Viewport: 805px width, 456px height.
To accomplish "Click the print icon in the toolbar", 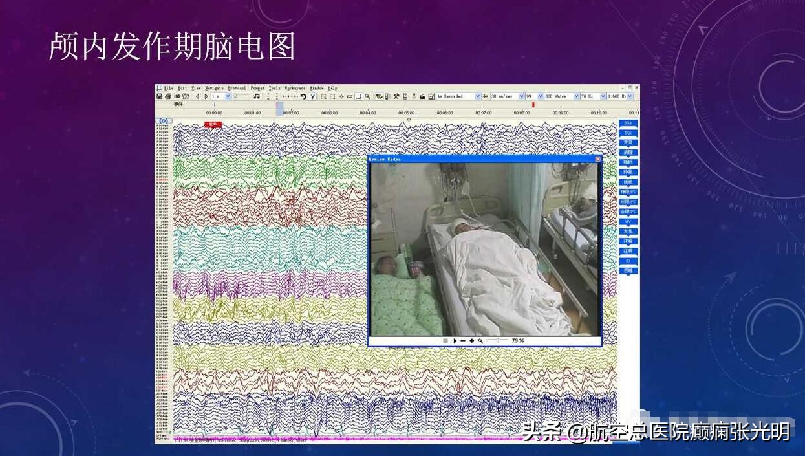I will click(x=168, y=96).
